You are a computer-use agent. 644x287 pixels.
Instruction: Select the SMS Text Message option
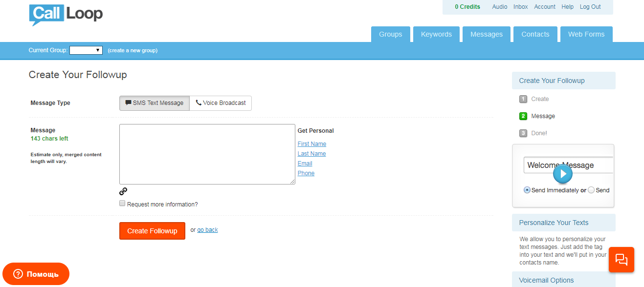click(154, 103)
